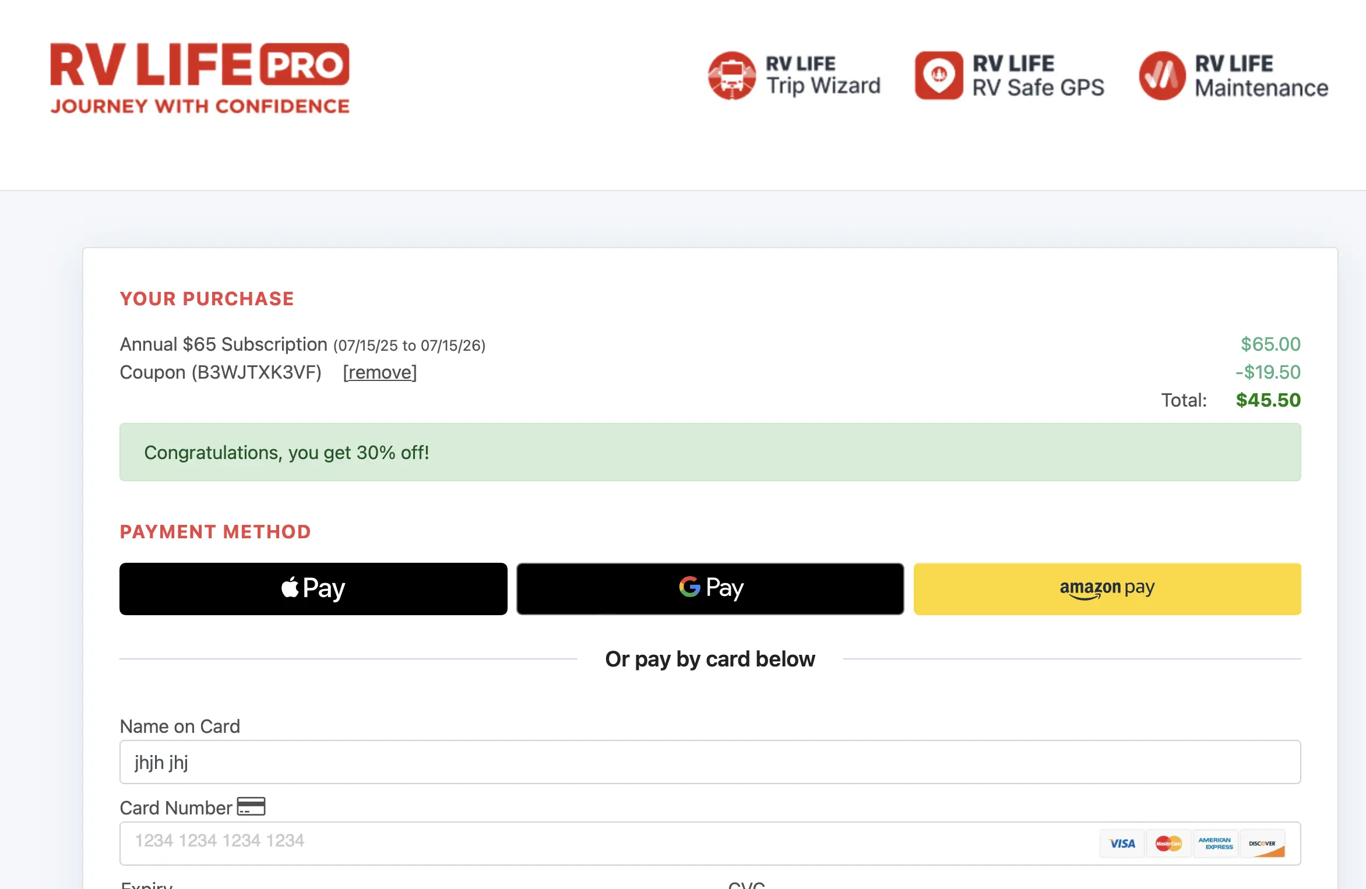The width and height of the screenshot is (1366, 889).
Task: Click the Discover card logo
Action: [x=1262, y=844]
